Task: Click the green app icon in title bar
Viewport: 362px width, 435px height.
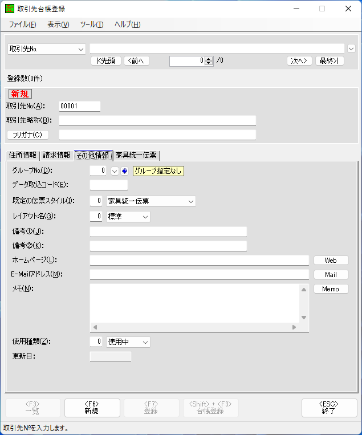Action: pos(10,9)
